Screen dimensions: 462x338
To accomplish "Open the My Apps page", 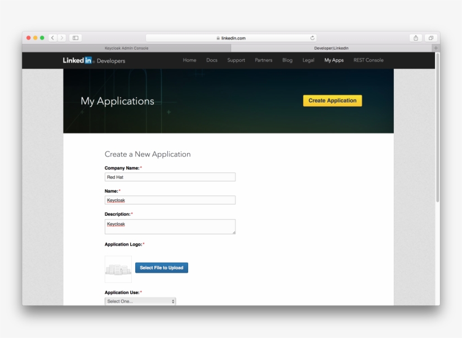I will [334, 60].
